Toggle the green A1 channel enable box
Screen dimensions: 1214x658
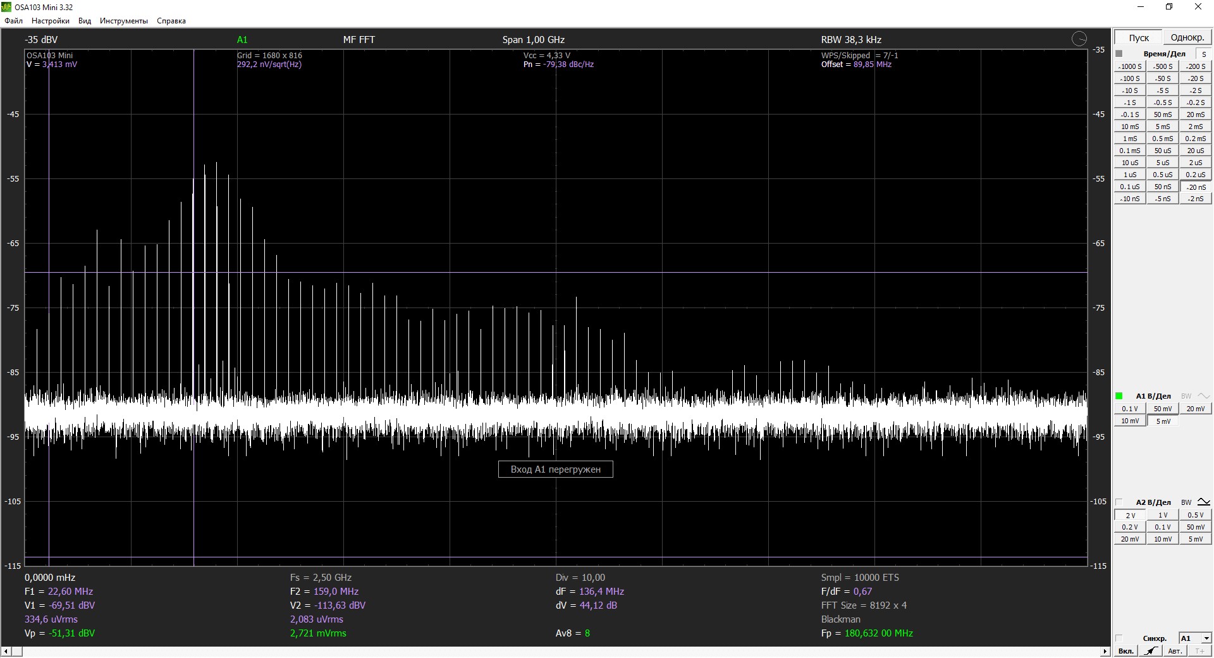tap(1119, 396)
